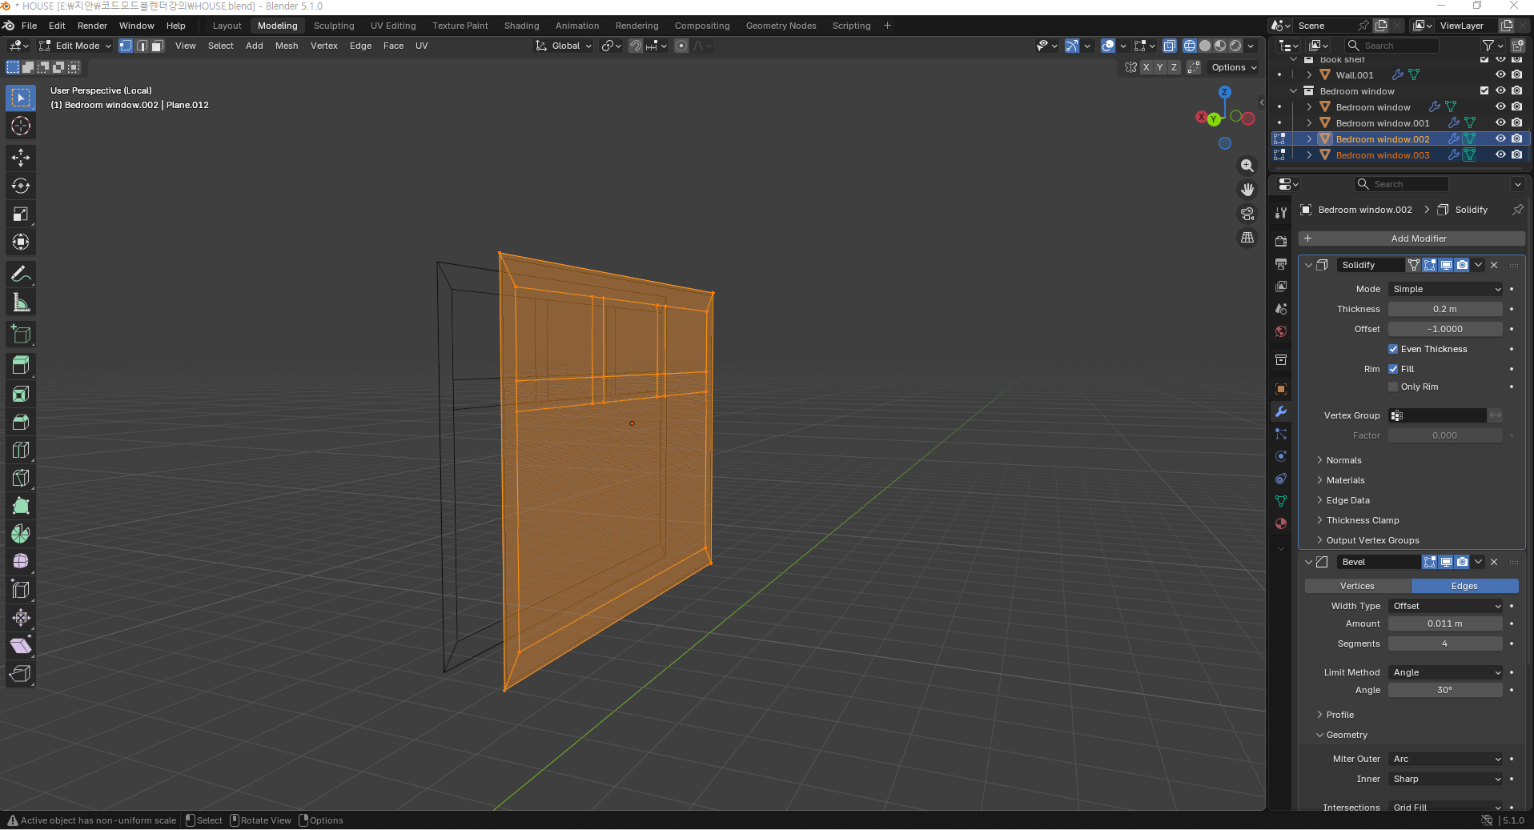This screenshot has height=830, width=1534.
Task: Toggle camera view in viewport
Action: click(x=1247, y=214)
